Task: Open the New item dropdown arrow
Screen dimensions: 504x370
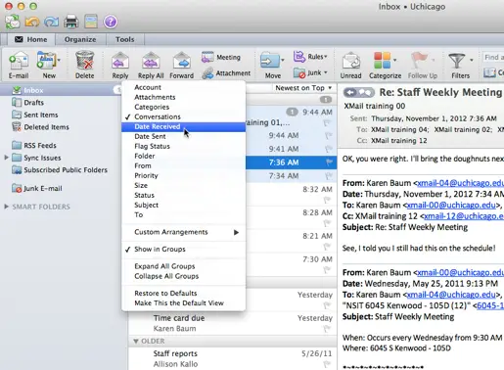Action: pos(59,60)
